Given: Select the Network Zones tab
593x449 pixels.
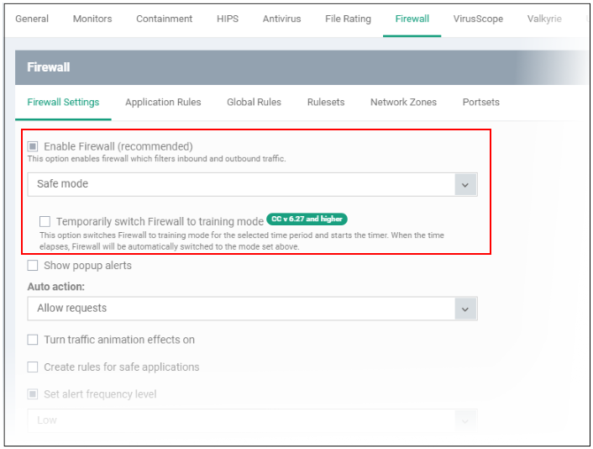Looking at the screenshot, I should click(x=403, y=103).
